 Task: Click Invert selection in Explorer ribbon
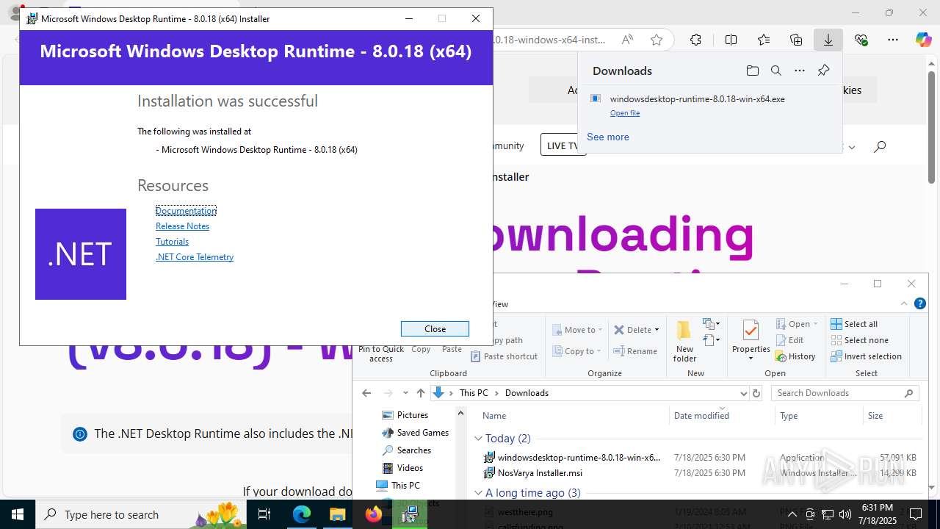point(866,356)
